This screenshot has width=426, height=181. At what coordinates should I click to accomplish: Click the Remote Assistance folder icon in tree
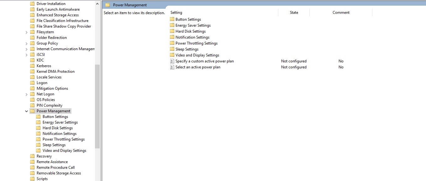[x=32, y=162]
